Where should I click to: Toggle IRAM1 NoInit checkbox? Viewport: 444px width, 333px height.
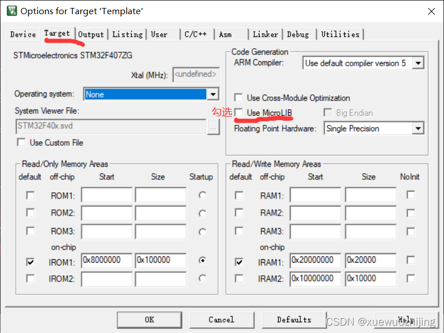(x=411, y=260)
